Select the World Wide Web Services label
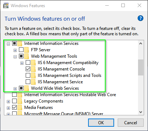 [55, 88]
